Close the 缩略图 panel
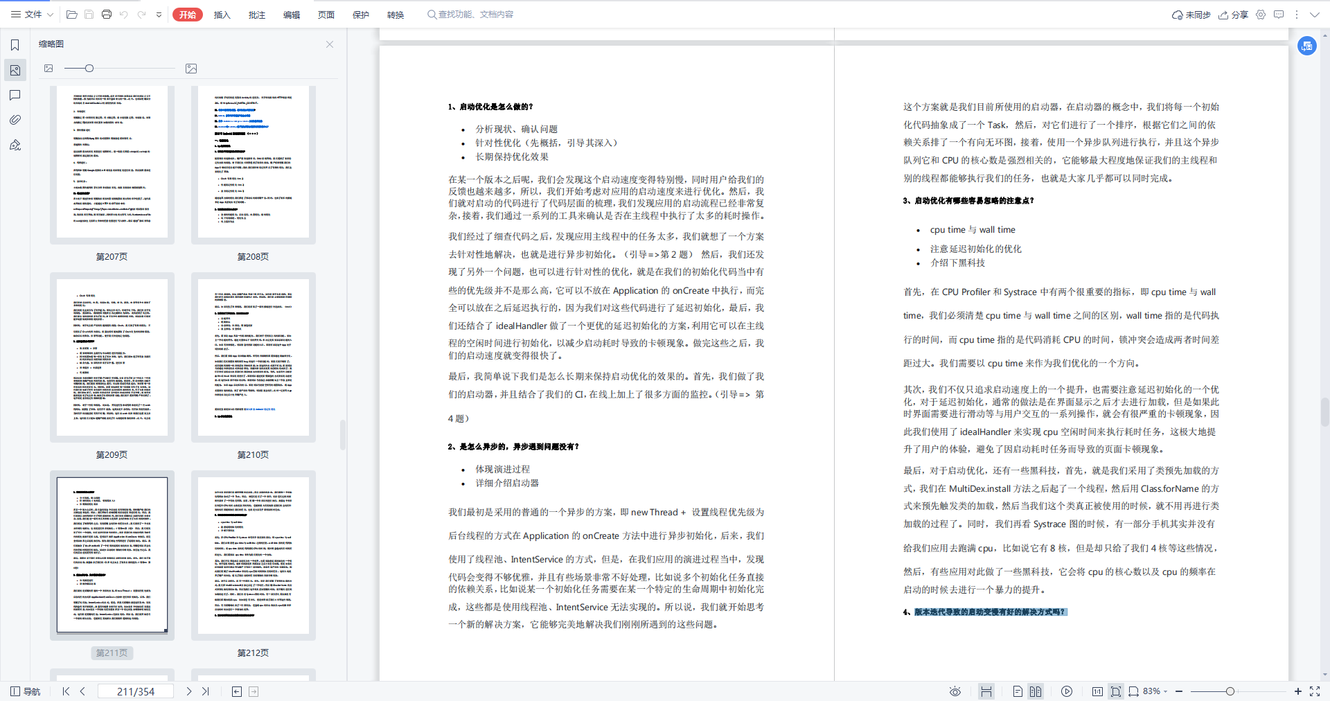This screenshot has width=1330, height=701. pyautogui.click(x=330, y=44)
